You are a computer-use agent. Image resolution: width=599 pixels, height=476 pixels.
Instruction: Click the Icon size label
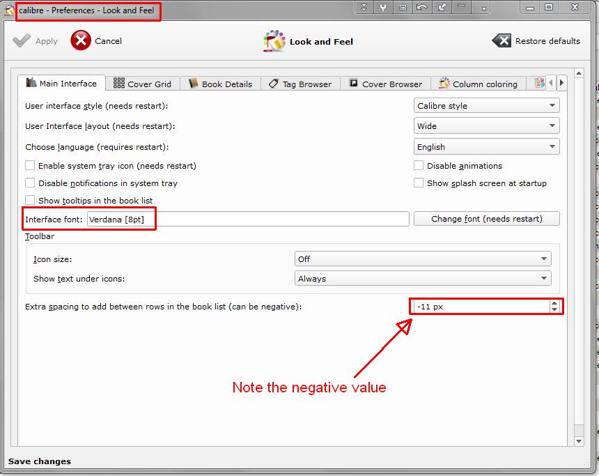[x=53, y=259]
